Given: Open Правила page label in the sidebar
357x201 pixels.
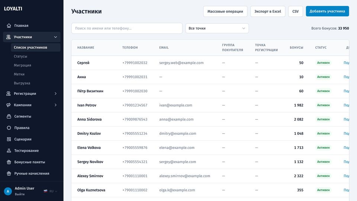Looking at the screenshot, I should pyautogui.click(x=22, y=128).
